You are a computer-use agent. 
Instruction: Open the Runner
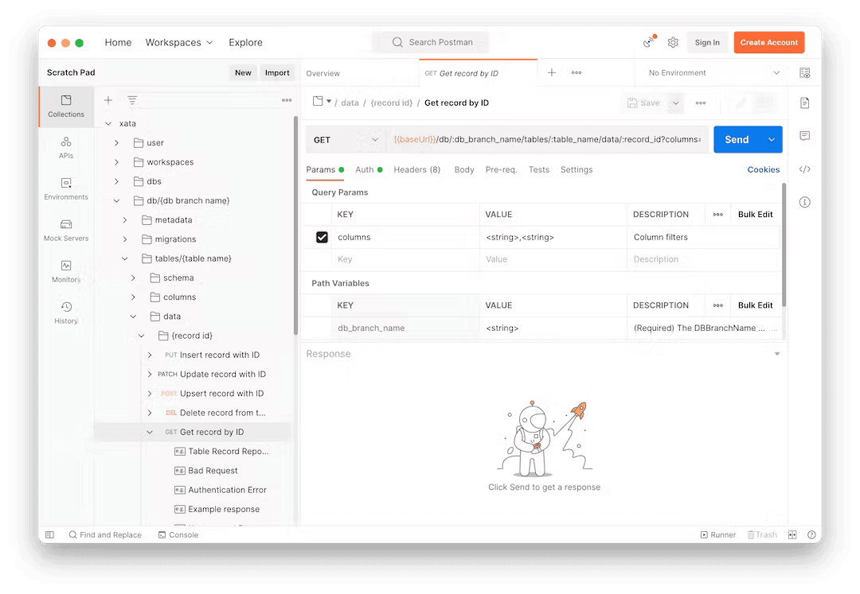click(718, 535)
